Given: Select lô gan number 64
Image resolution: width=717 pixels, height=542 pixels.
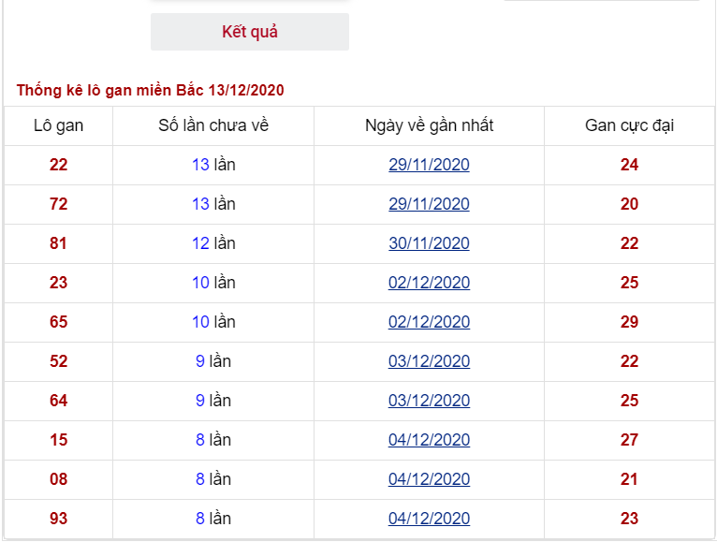Looking at the screenshot, I should (x=59, y=401).
